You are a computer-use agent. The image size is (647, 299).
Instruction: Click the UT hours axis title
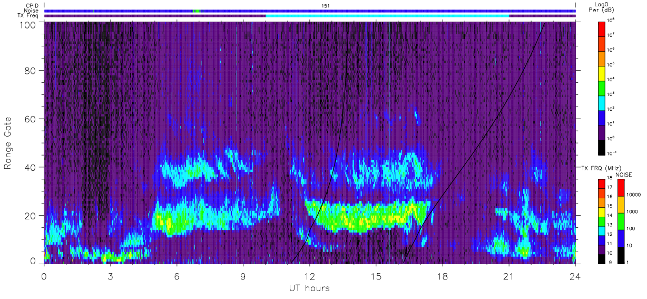(309, 288)
